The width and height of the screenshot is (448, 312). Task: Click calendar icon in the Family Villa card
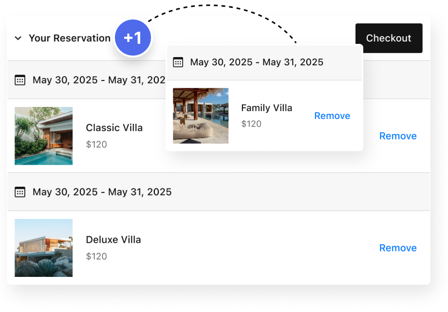178,62
